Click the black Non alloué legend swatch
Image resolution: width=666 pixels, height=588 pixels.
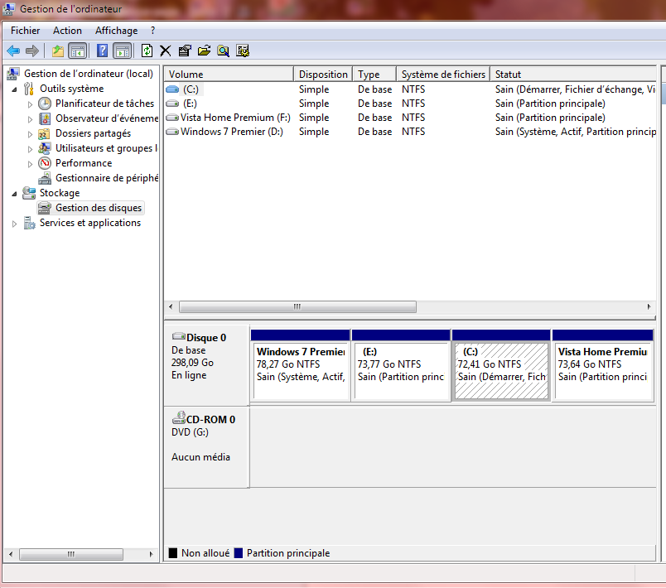pyautogui.click(x=173, y=552)
